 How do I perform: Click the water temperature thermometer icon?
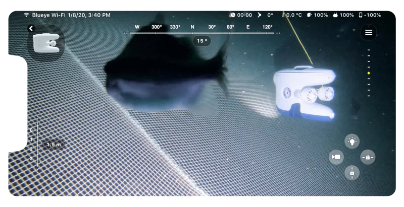tap(283, 15)
